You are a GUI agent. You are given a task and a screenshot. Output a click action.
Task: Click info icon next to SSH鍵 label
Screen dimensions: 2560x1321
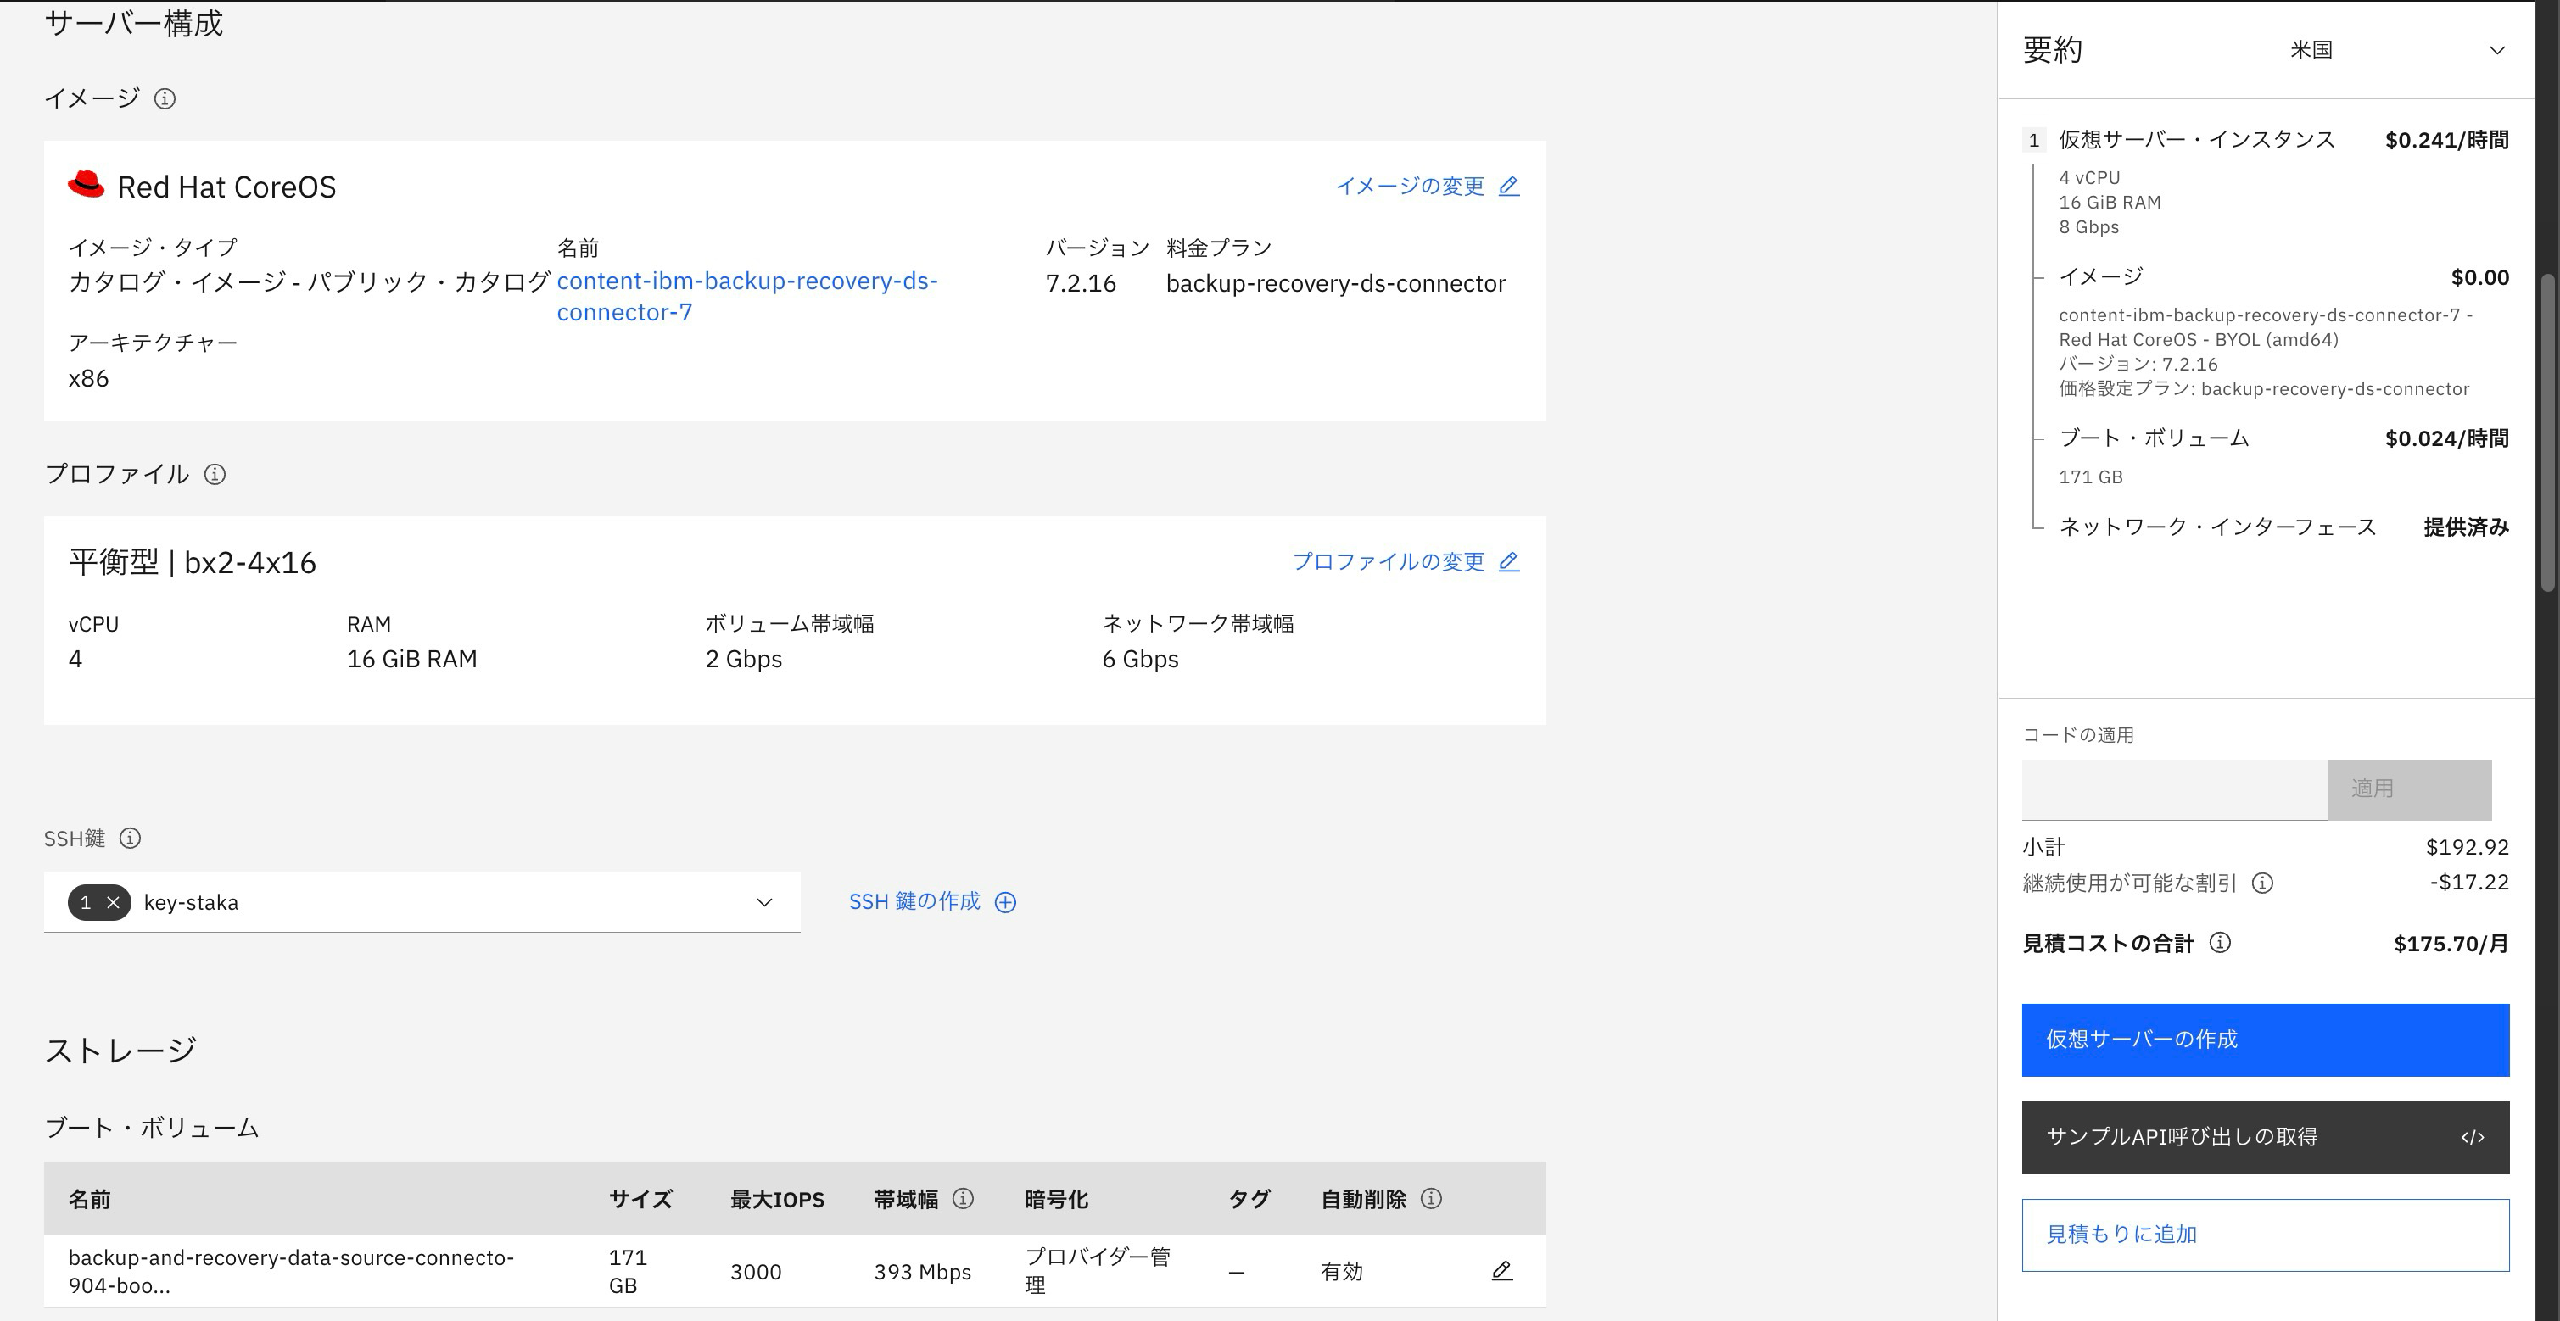click(130, 839)
